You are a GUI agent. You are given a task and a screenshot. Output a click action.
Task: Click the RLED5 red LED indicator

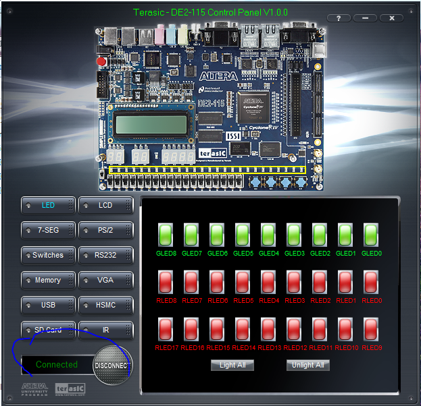coord(243,282)
